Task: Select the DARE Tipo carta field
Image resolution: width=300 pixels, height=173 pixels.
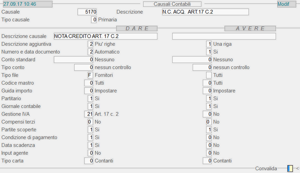Action: coord(89,161)
